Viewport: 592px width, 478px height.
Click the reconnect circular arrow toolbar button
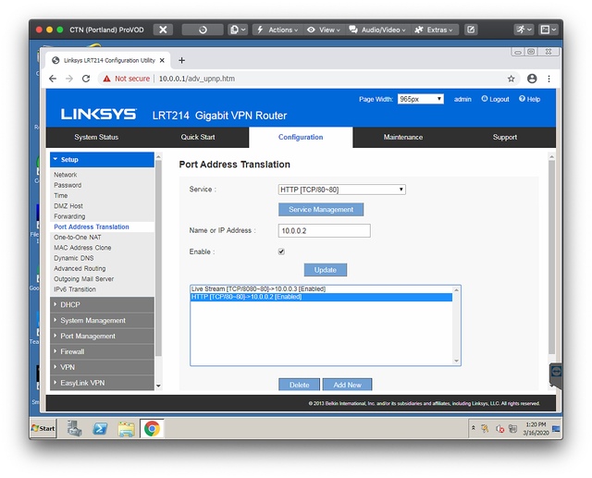click(203, 30)
